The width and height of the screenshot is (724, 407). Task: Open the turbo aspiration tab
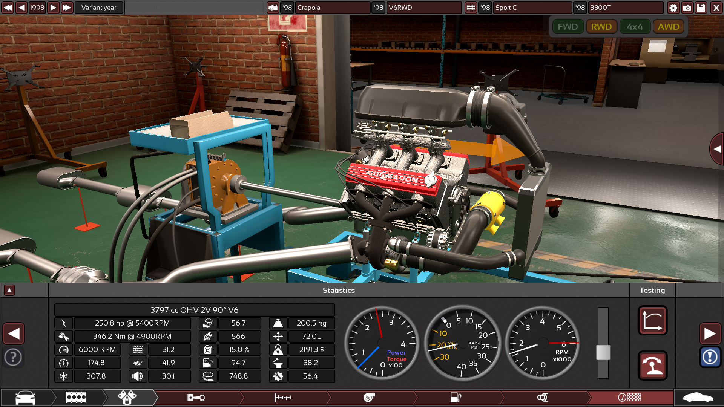(x=370, y=398)
